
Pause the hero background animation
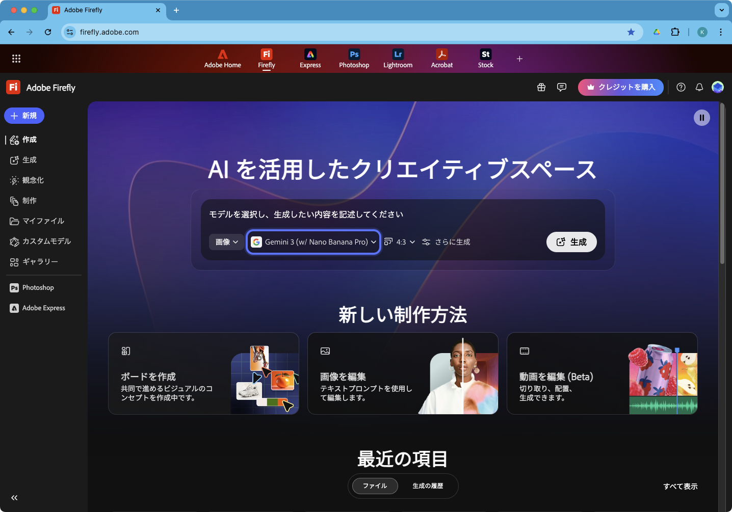pyautogui.click(x=701, y=118)
